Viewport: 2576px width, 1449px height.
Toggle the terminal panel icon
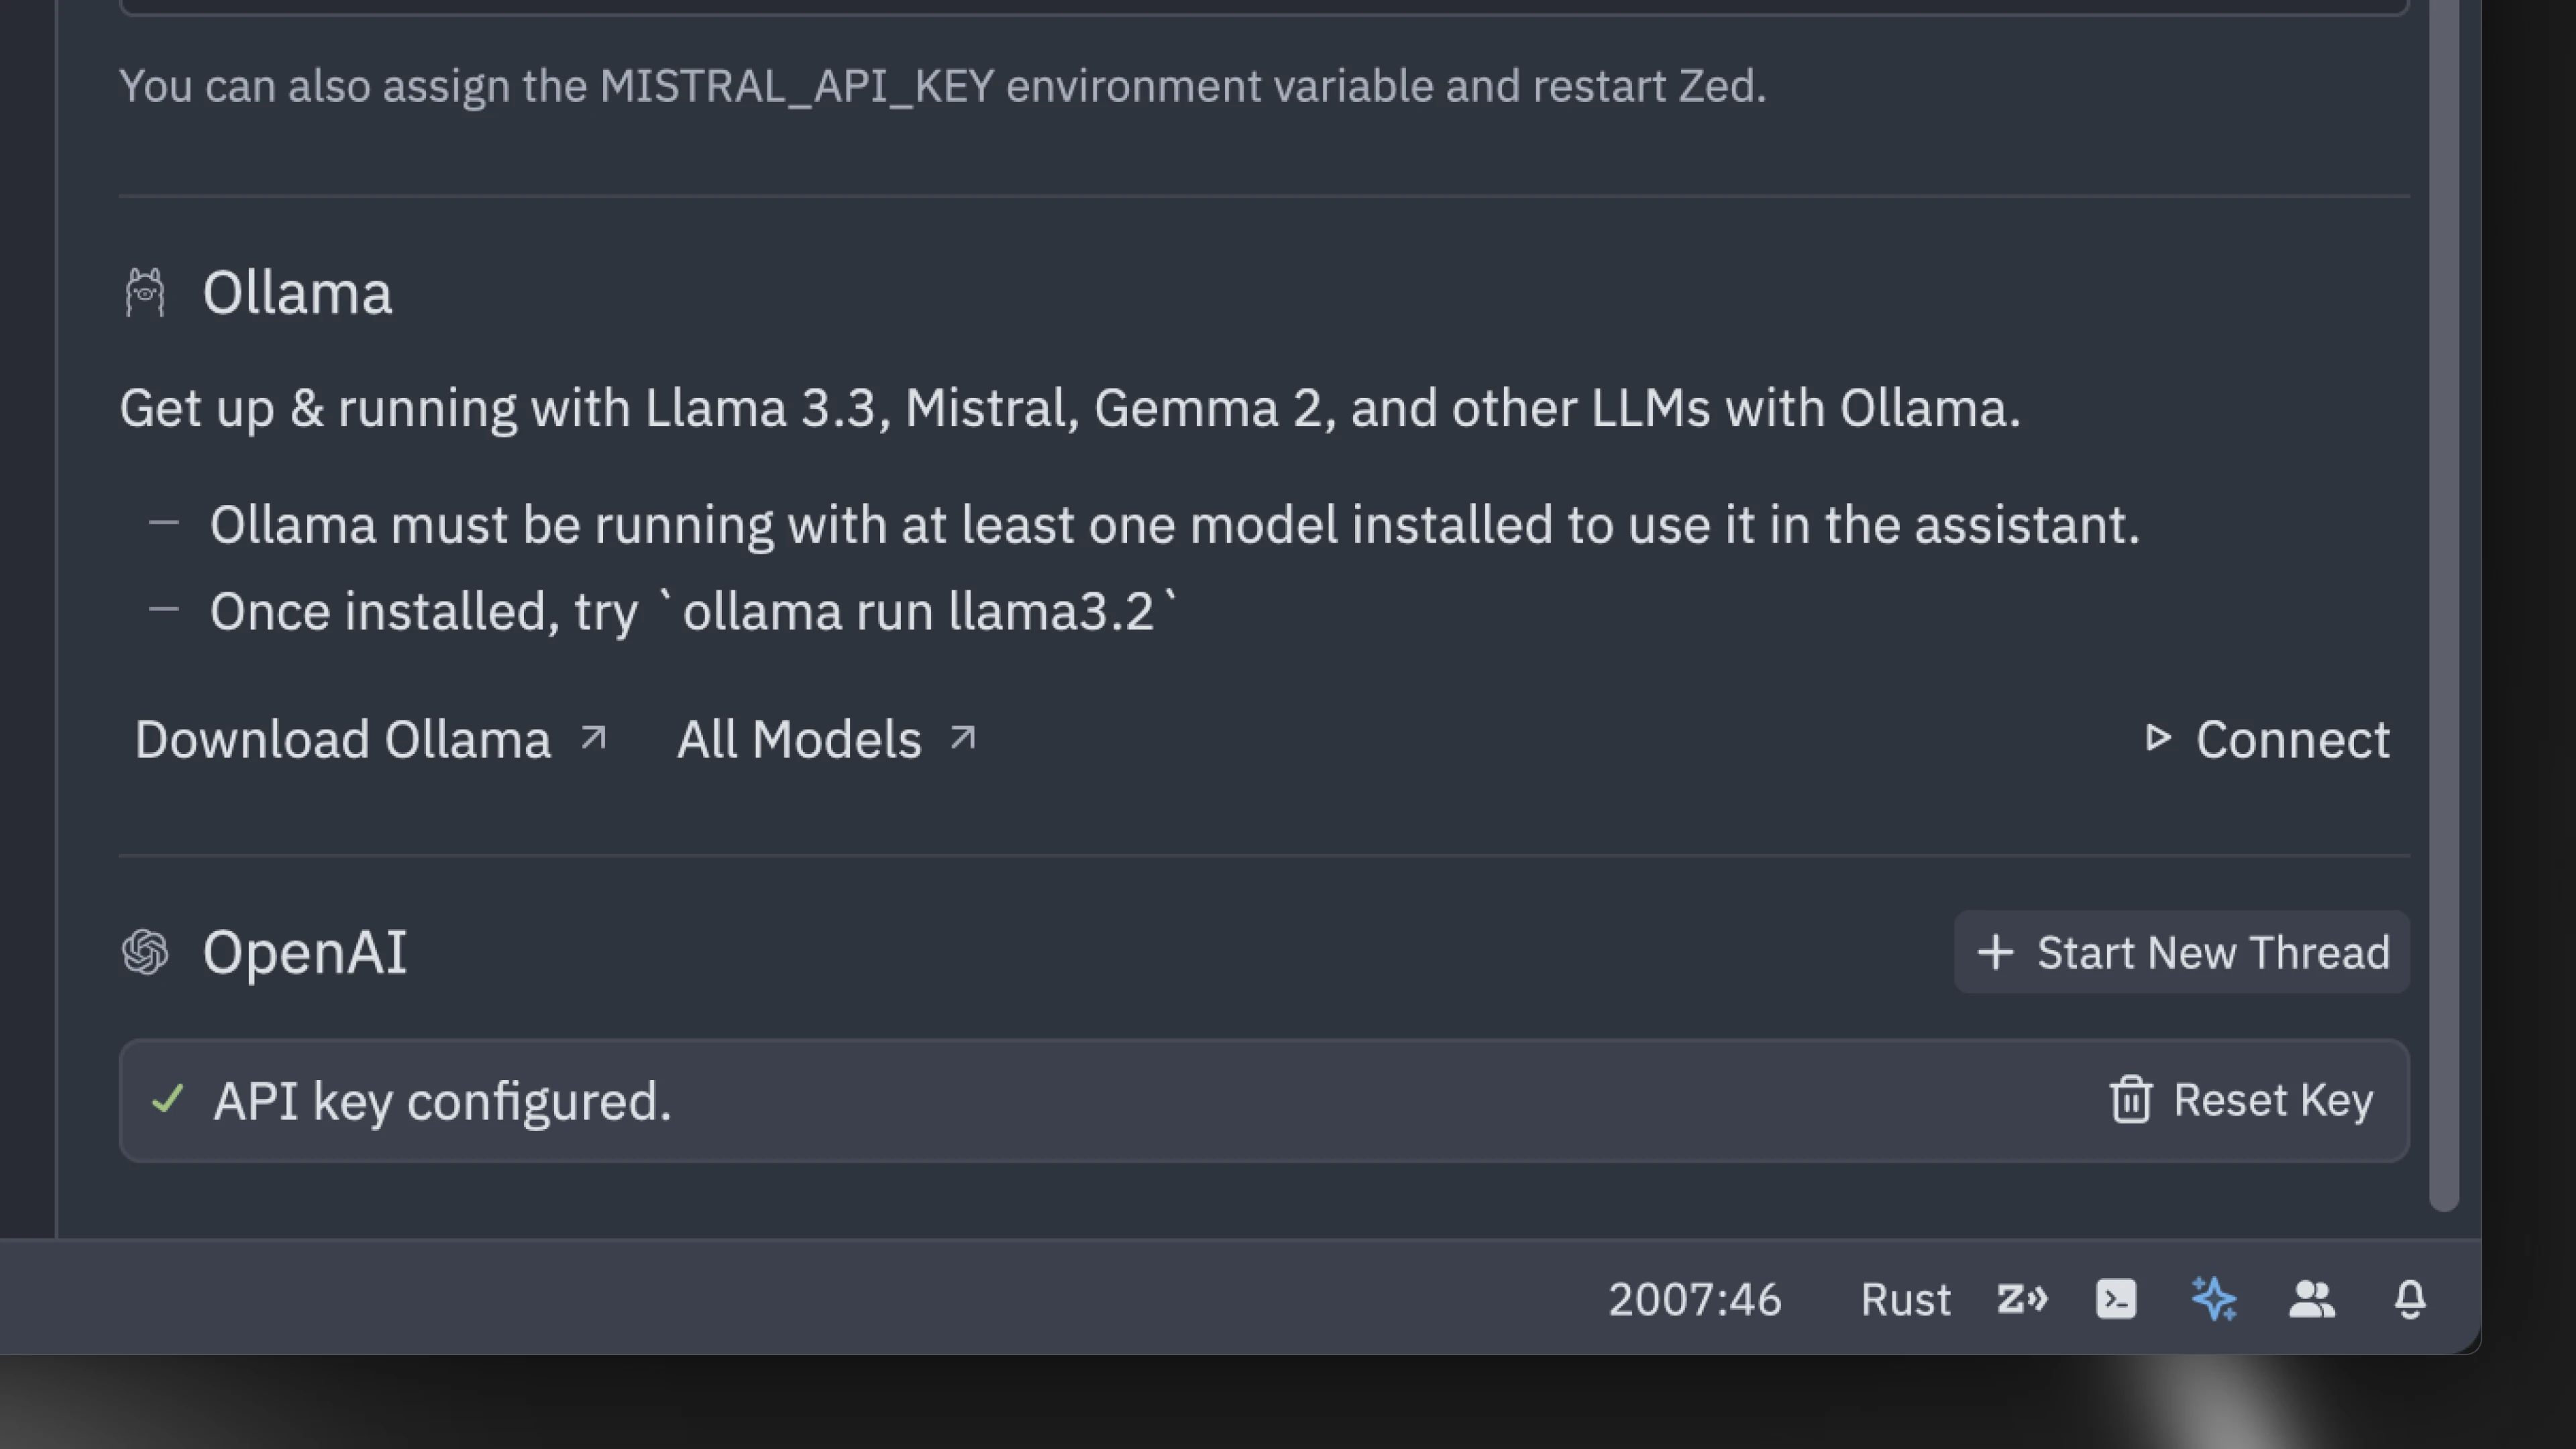2115,1299
